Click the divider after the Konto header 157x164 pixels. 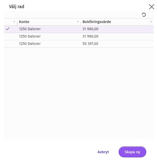click(80, 23)
